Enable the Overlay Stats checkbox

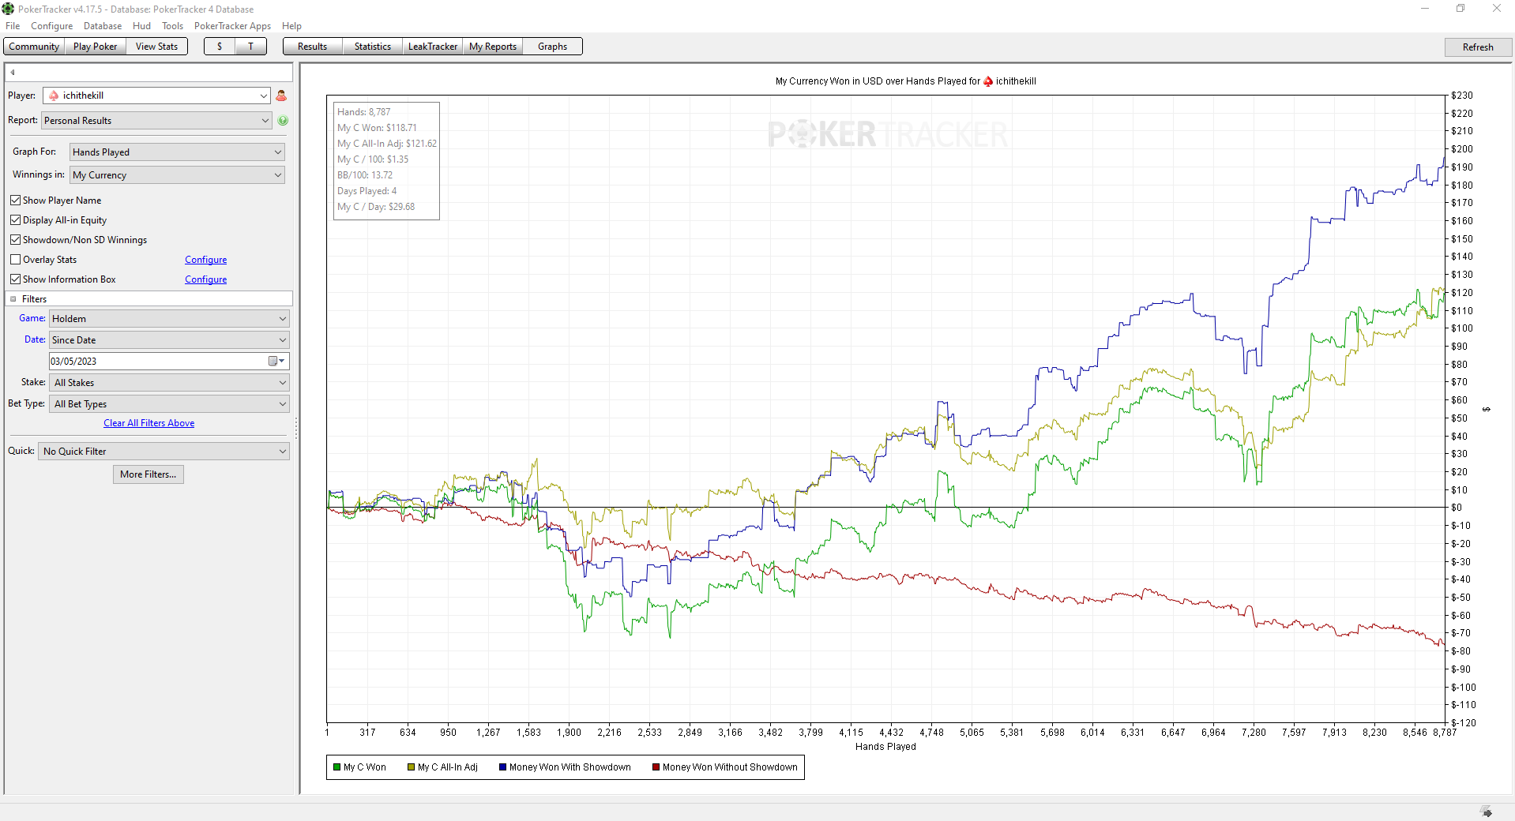point(15,260)
